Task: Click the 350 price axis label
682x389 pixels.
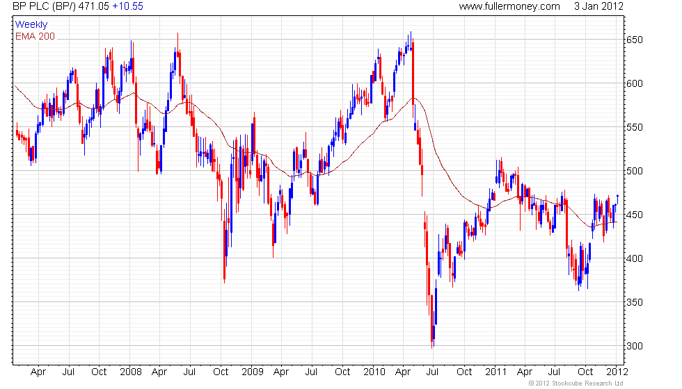Action: [634, 302]
